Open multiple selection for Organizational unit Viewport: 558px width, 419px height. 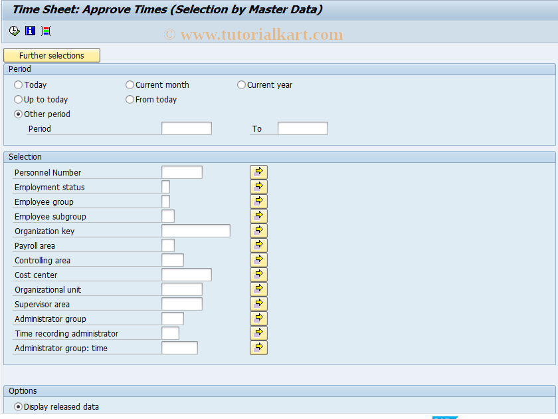(258, 289)
